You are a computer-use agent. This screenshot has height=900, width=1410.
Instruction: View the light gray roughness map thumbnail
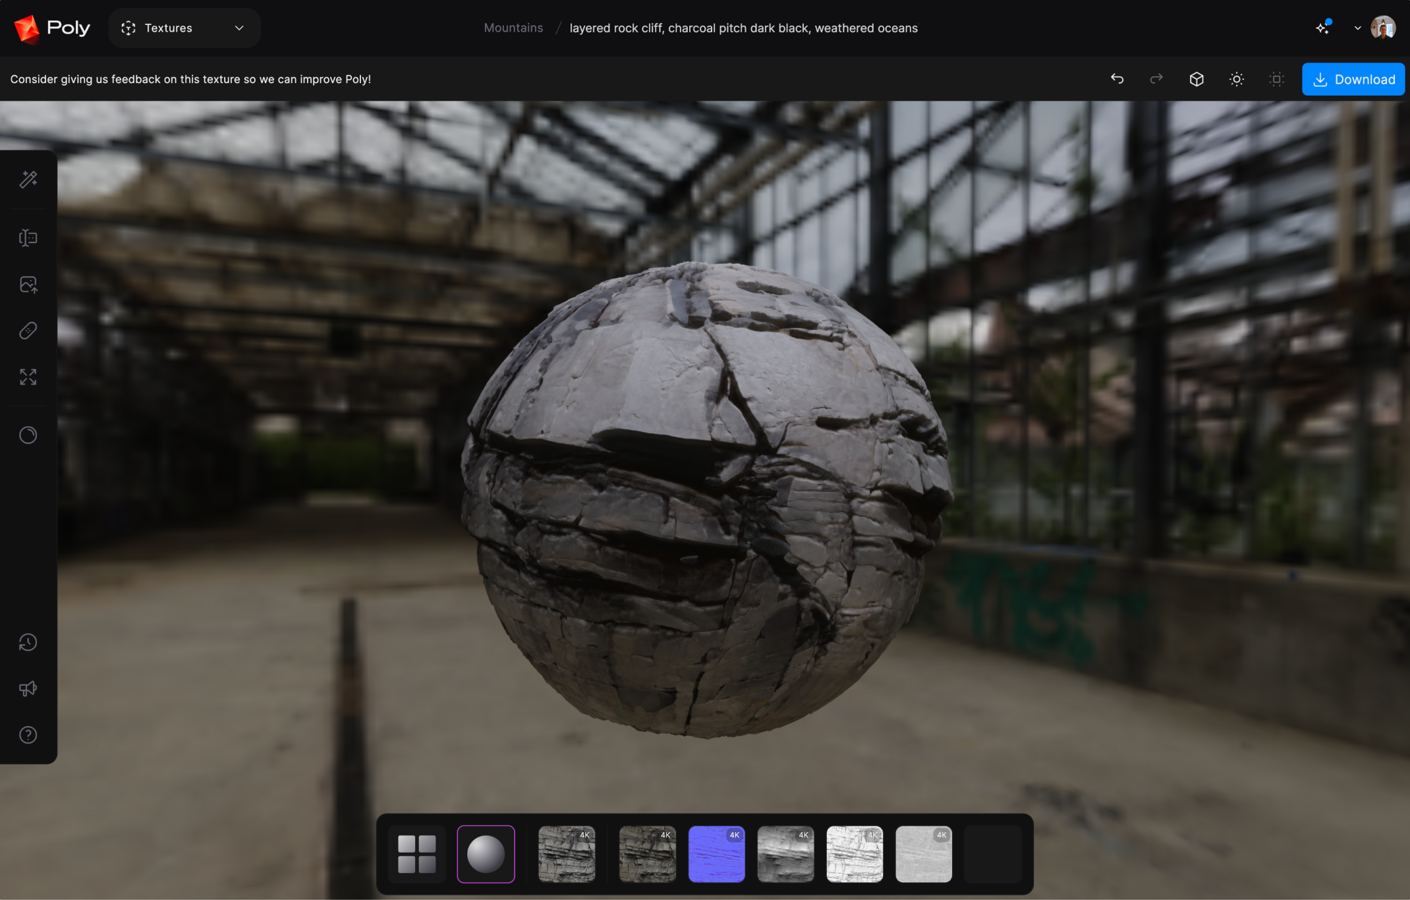(x=924, y=854)
